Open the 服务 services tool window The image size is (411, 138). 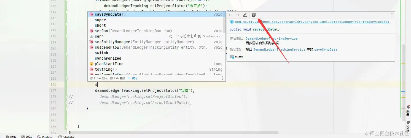(x=11, y=137)
